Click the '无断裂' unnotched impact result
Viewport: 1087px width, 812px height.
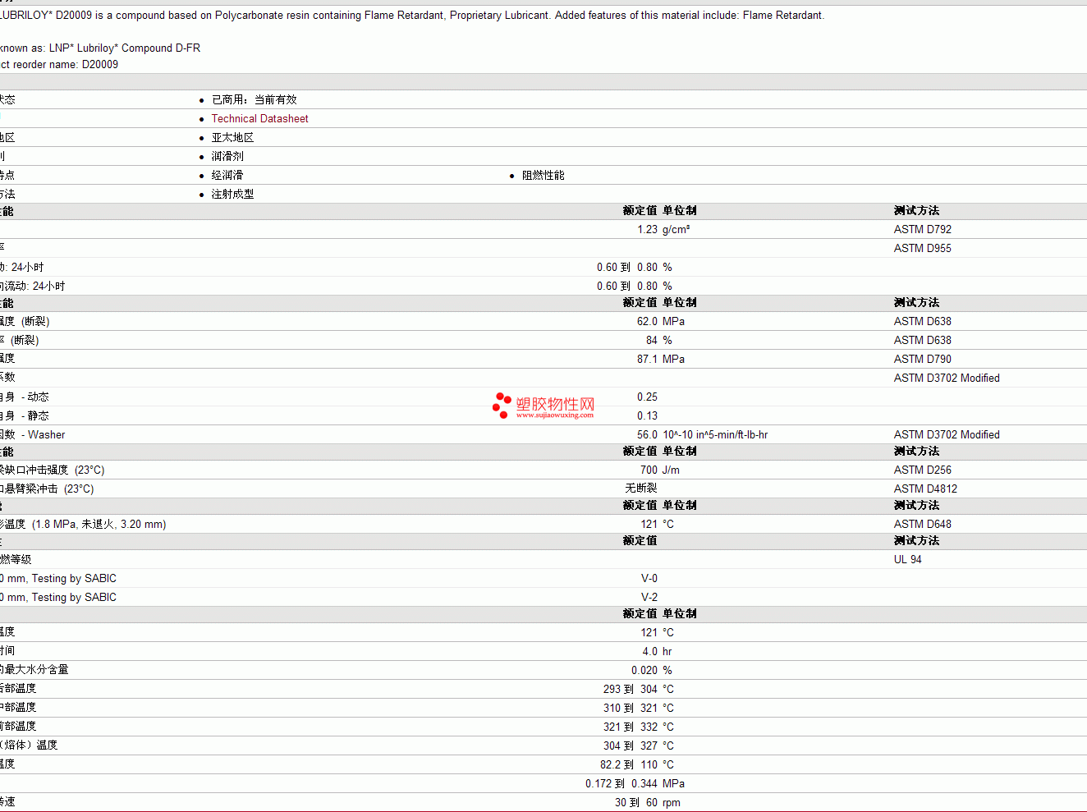641,488
